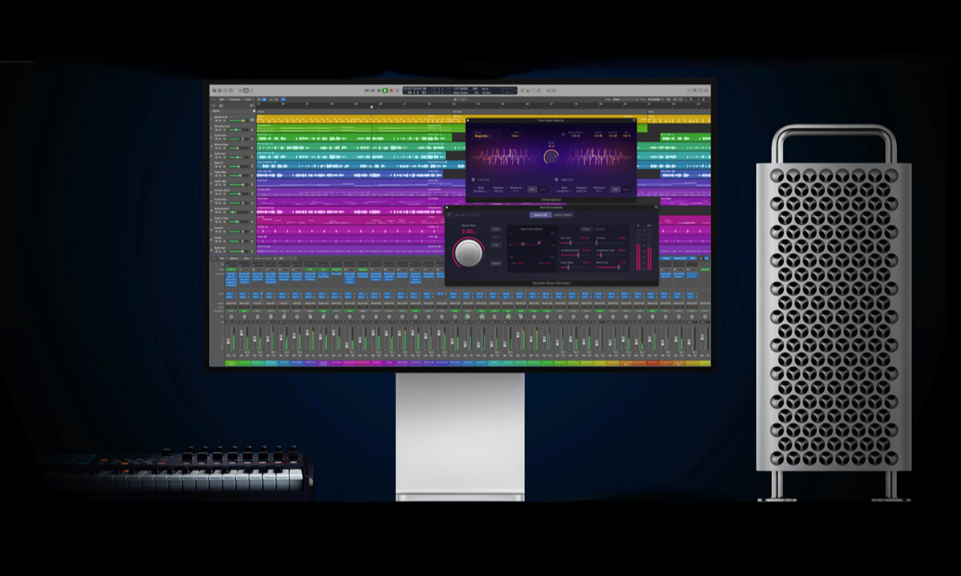This screenshot has height=576, width=961.
Task: Click the gear icon in ChromaGlow's header
Action: 633,120
